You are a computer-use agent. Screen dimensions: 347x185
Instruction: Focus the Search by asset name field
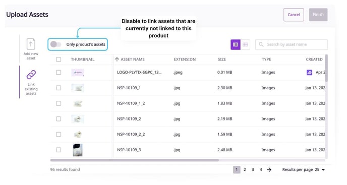(x=292, y=44)
